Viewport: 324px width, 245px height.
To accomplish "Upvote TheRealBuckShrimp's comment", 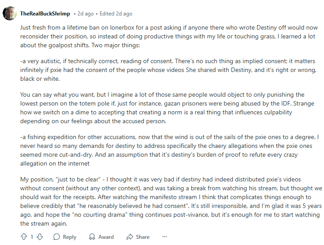I will [24, 237].
